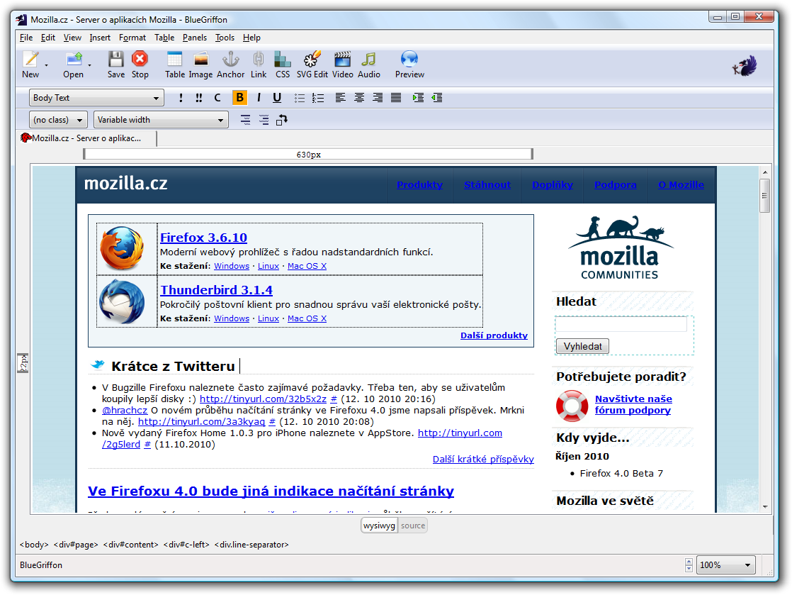Insert an unordered bullet list

click(x=300, y=98)
